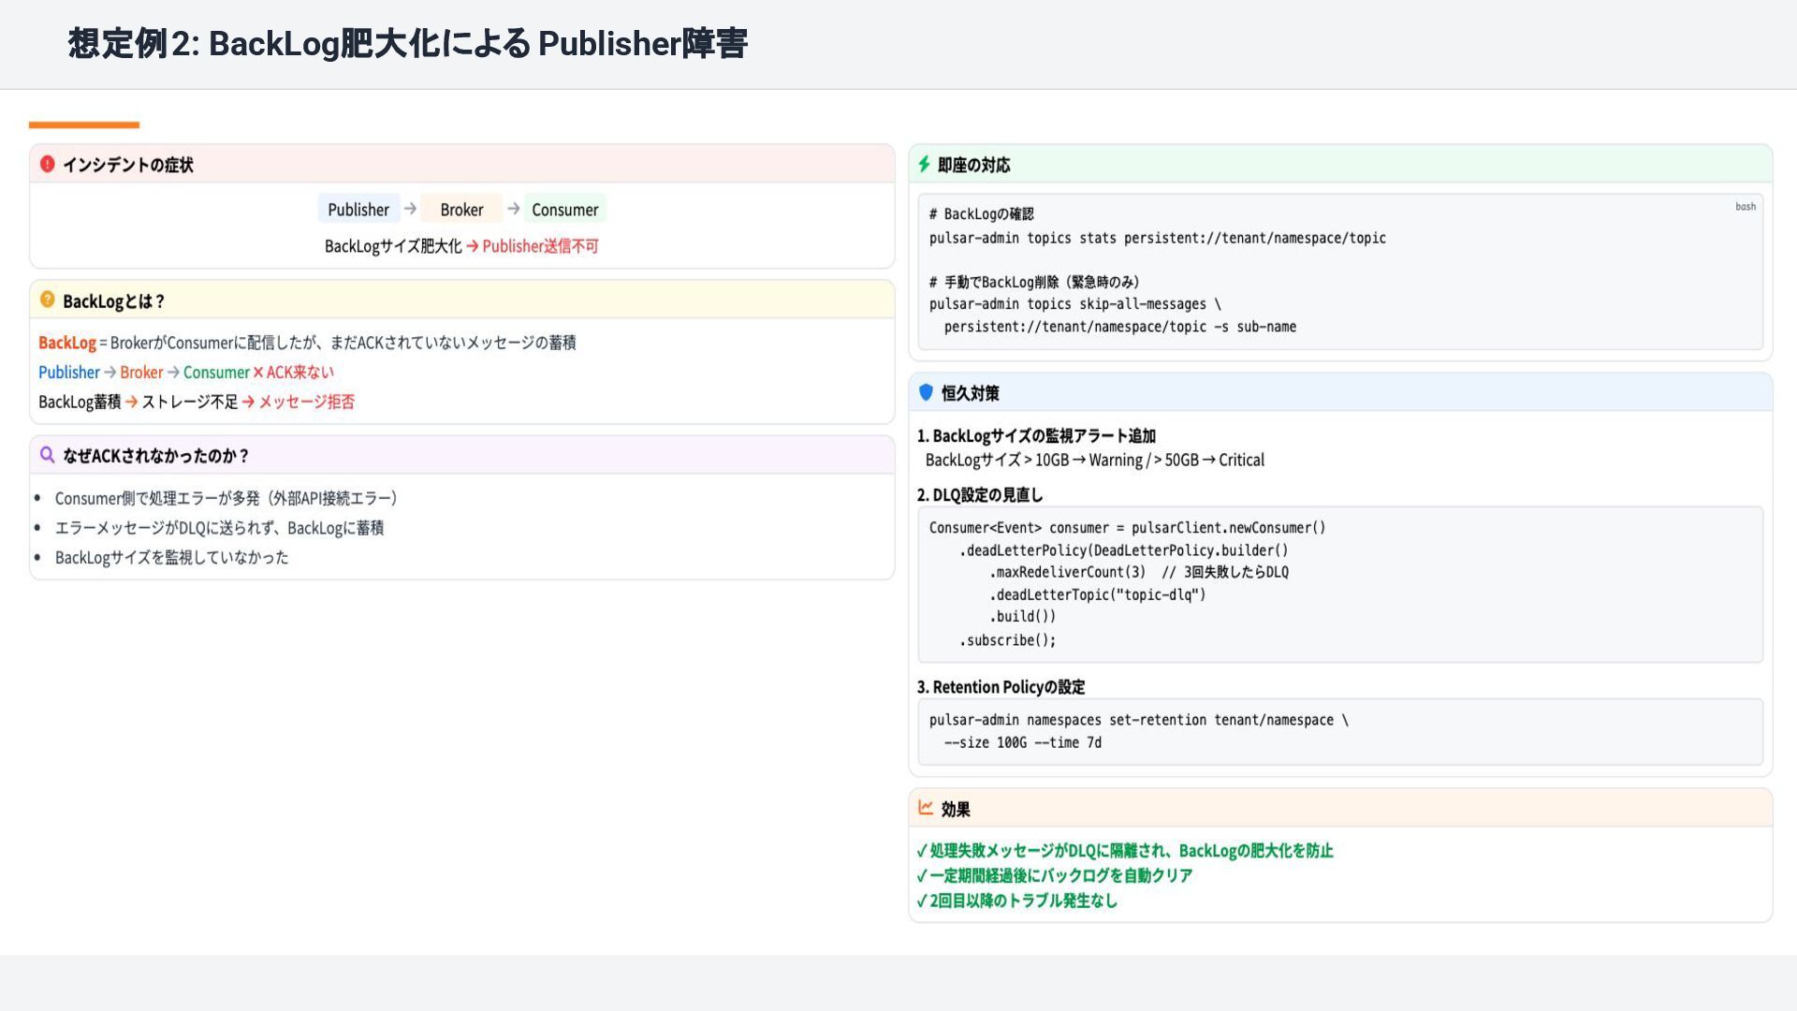1797x1011 pixels.
Task: Click the red exclamation incident icon
Action: [47, 165]
